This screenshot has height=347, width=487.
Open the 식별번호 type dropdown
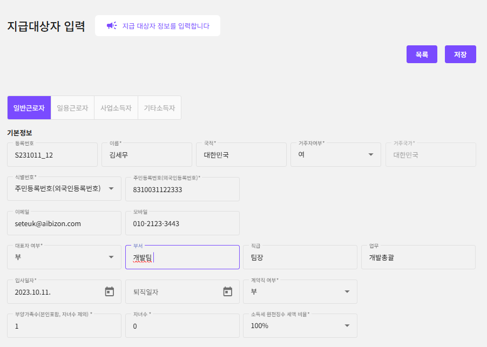(111, 189)
